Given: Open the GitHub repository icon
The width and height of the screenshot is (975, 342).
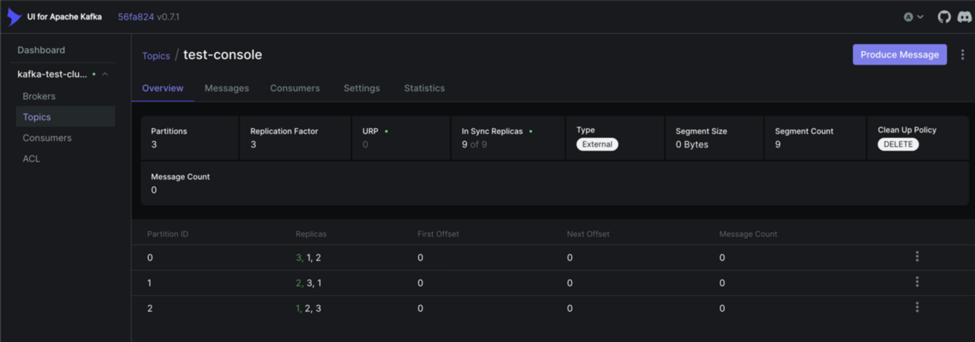Looking at the screenshot, I should coord(944,17).
